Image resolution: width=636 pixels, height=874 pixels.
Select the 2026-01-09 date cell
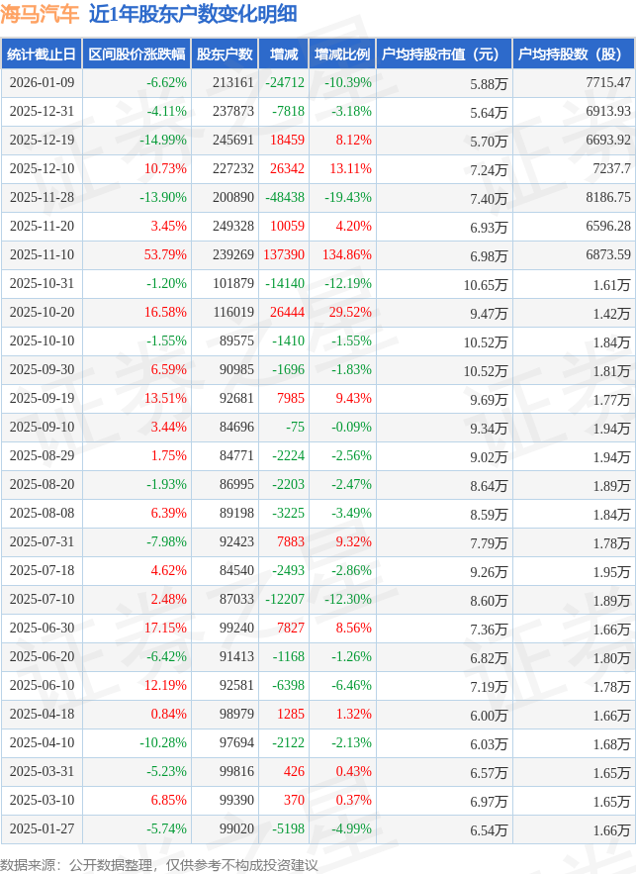pos(41,83)
